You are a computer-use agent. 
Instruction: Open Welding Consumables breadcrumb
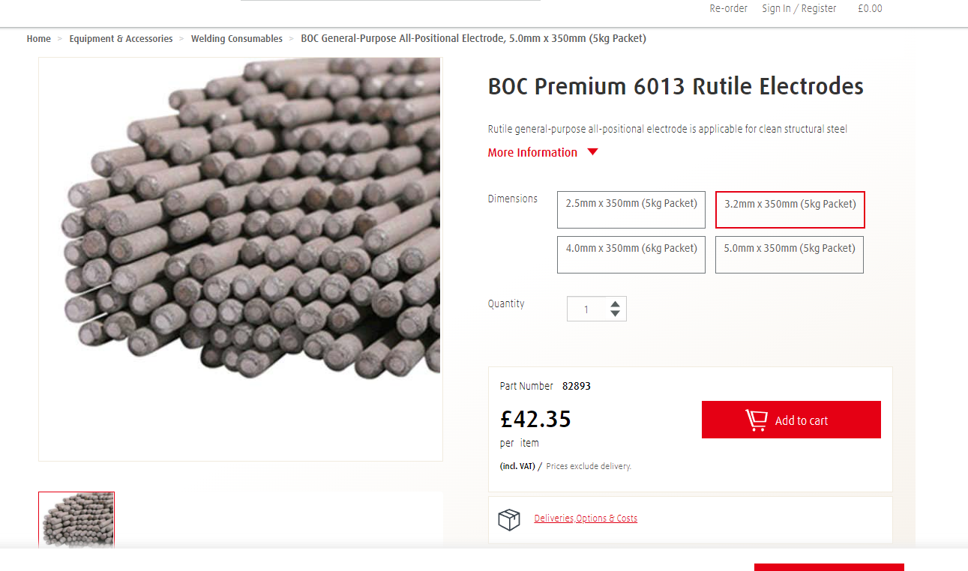(x=236, y=39)
